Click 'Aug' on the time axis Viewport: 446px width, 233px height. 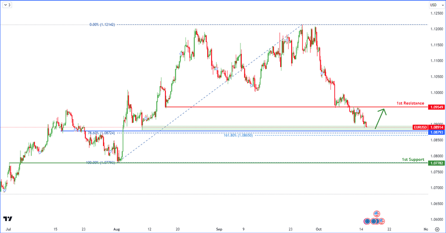(116, 229)
